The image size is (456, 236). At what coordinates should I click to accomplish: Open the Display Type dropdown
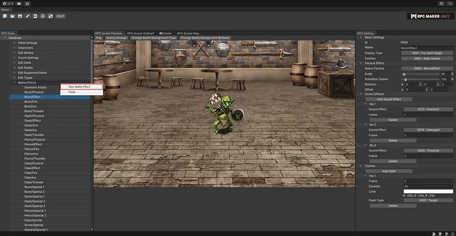point(427,53)
